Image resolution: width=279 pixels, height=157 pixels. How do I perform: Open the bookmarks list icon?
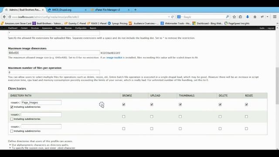(x=240, y=17)
